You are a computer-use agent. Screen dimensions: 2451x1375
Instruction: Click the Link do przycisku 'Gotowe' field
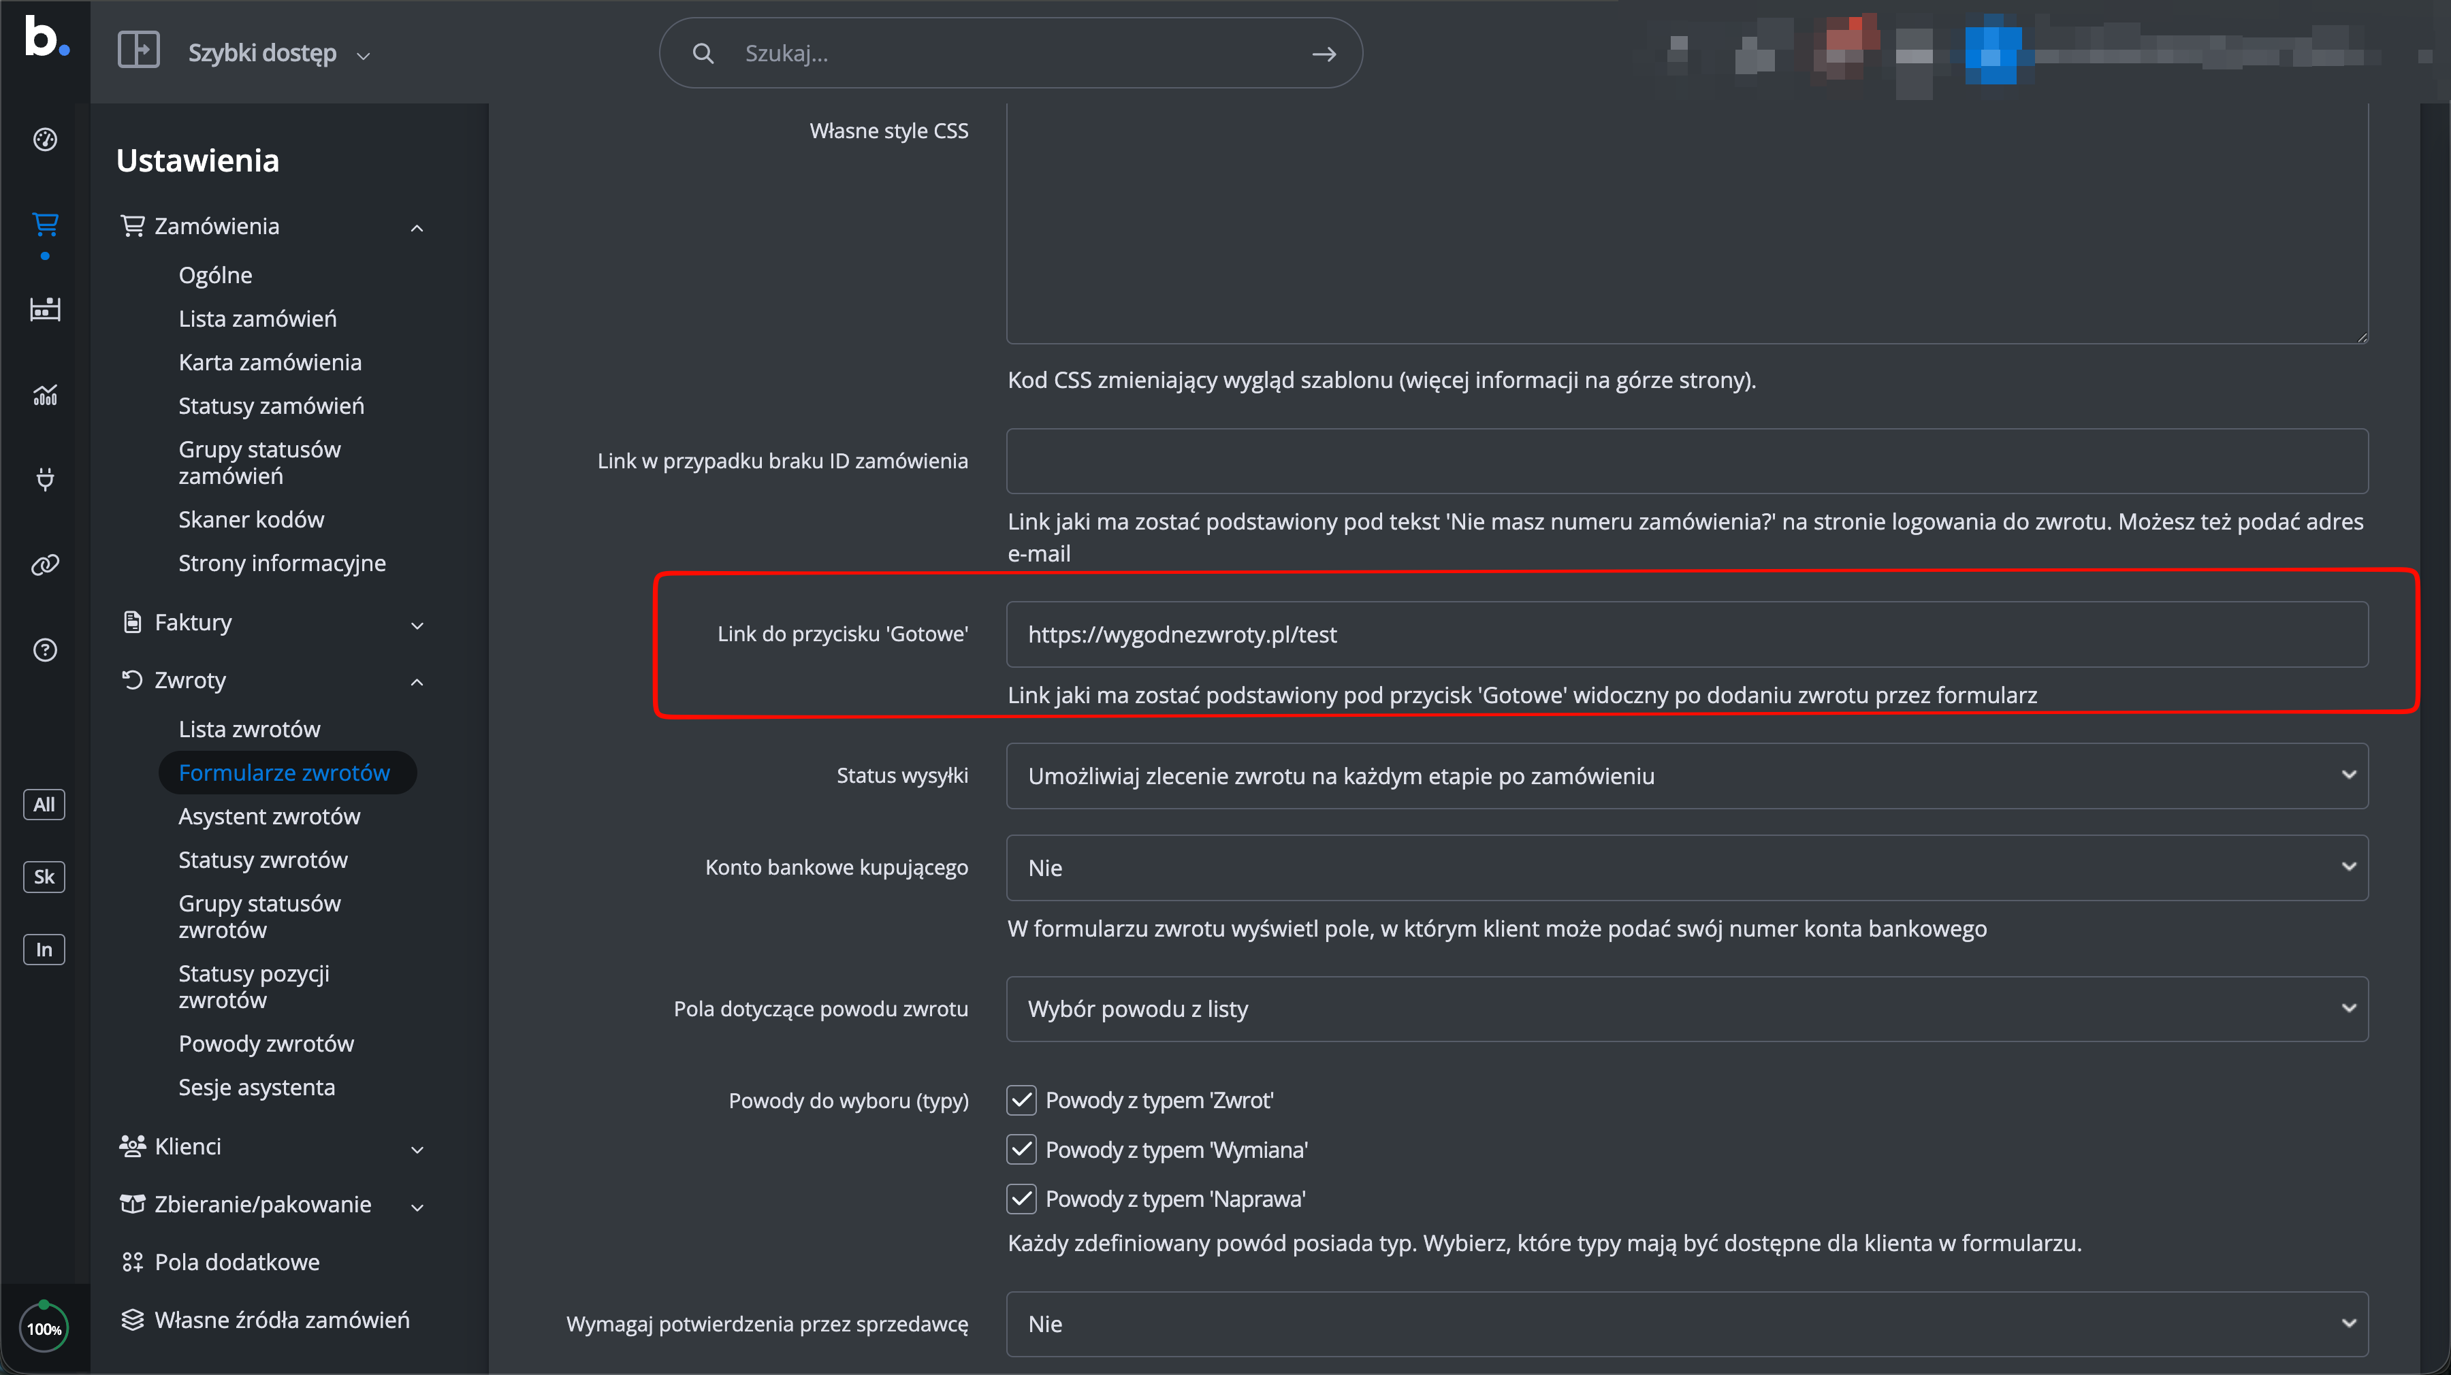pos(1686,634)
